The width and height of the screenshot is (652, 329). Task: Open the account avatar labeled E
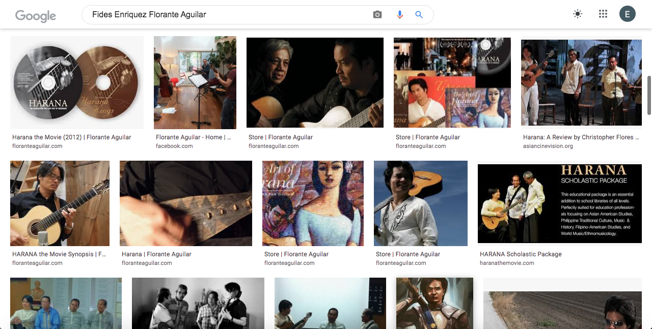point(627,14)
